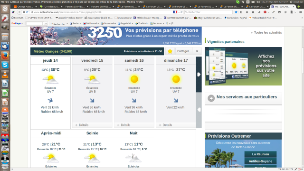Show next forecast days with the right arrow
The width and height of the screenshot is (304, 171).
point(199,75)
